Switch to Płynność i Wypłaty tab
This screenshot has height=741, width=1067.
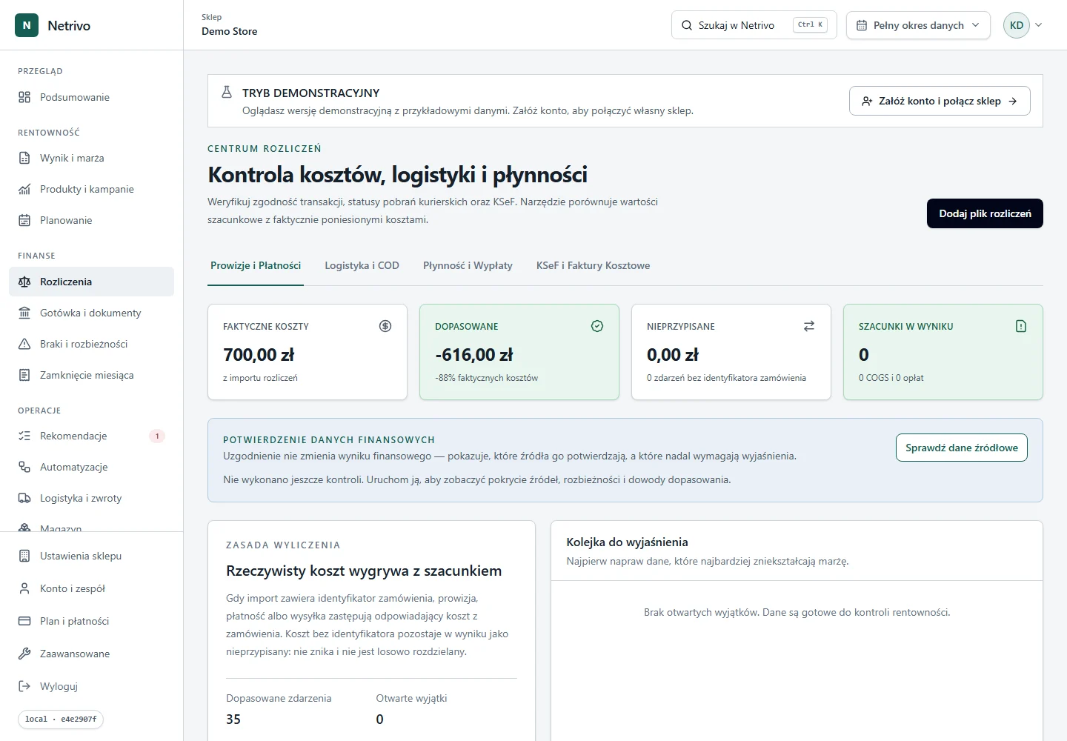(468, 265)
